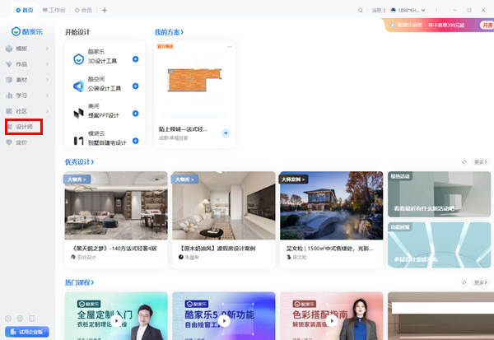Click the 模袋云 别墅自建宅设计 icon
Screen dimensions: 494x340
pos(78,141)
